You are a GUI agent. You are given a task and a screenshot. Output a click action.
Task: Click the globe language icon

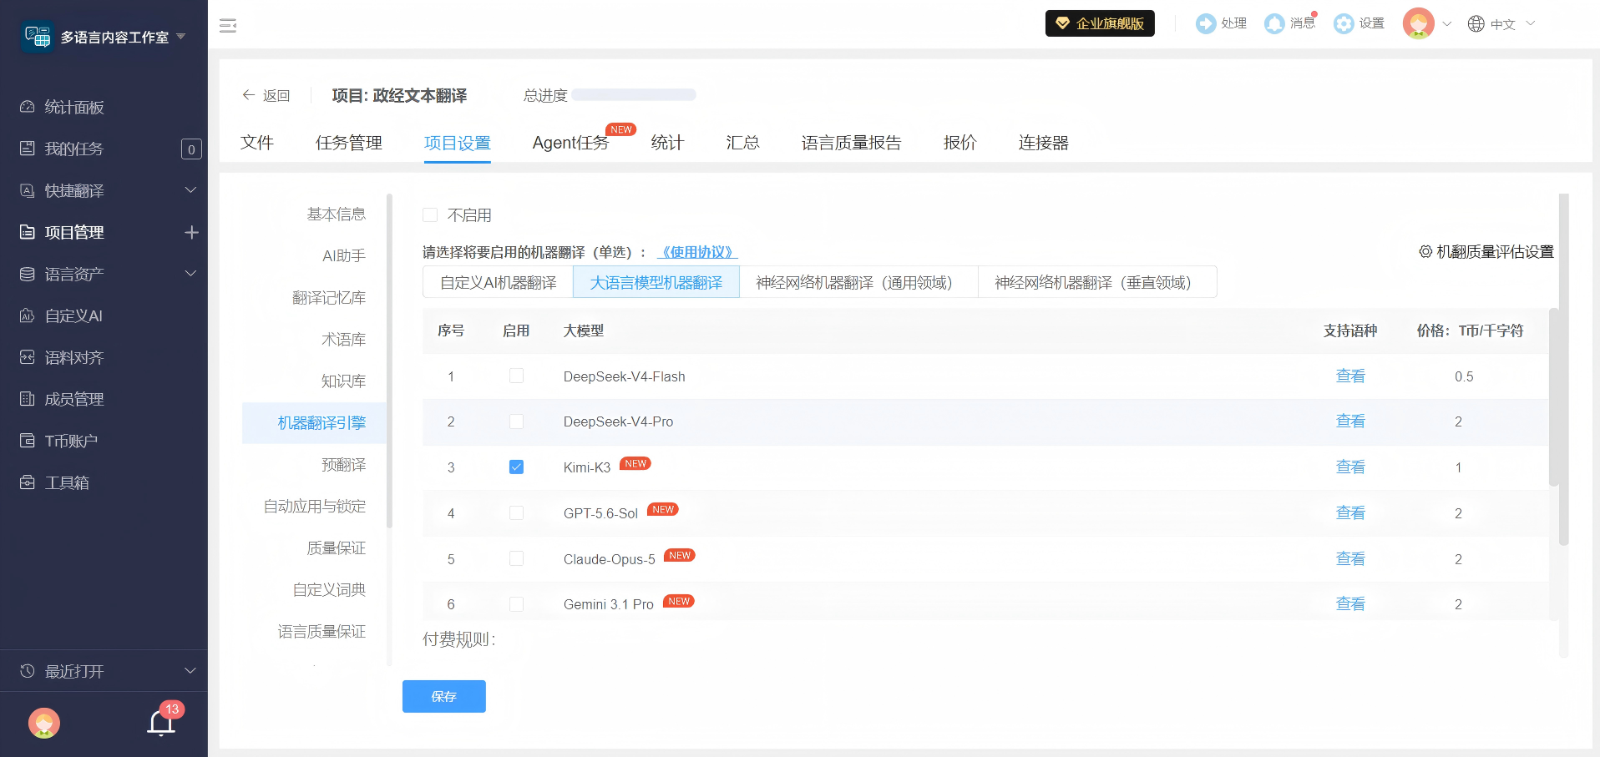1476,23
